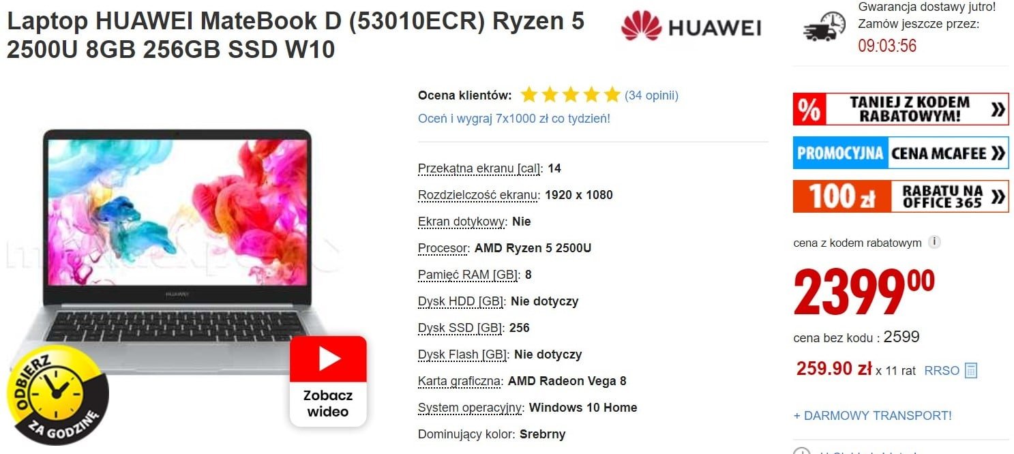Screen dimensions: 1014x454
Task: Click the Rozdzielczość ekranu specification label
Action: (479, 195)
